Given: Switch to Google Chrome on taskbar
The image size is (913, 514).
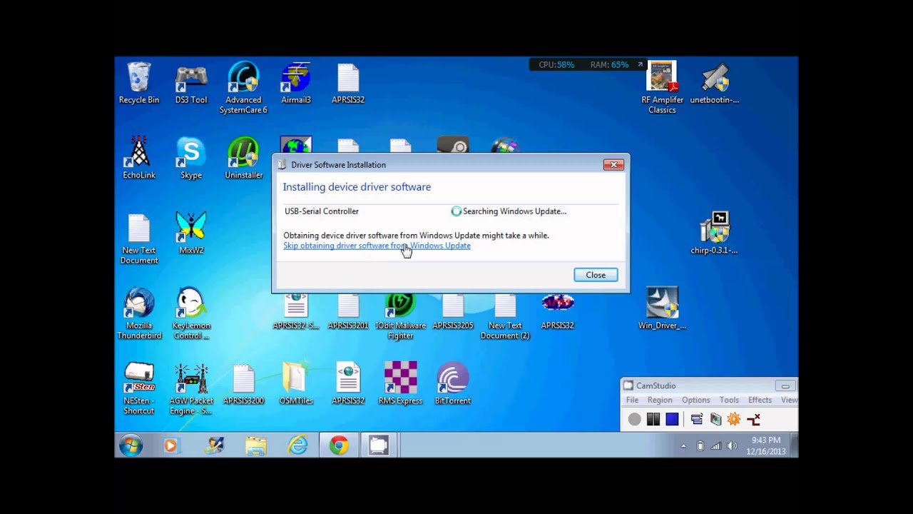Looking at the screenshot, I should tap(339, 445).
